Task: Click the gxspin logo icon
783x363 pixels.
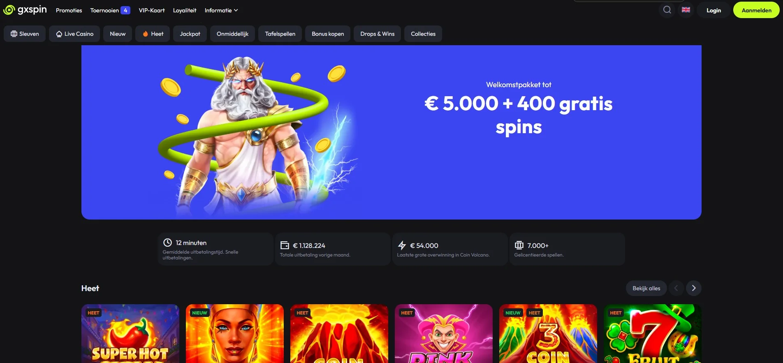Action: [9, 10]
